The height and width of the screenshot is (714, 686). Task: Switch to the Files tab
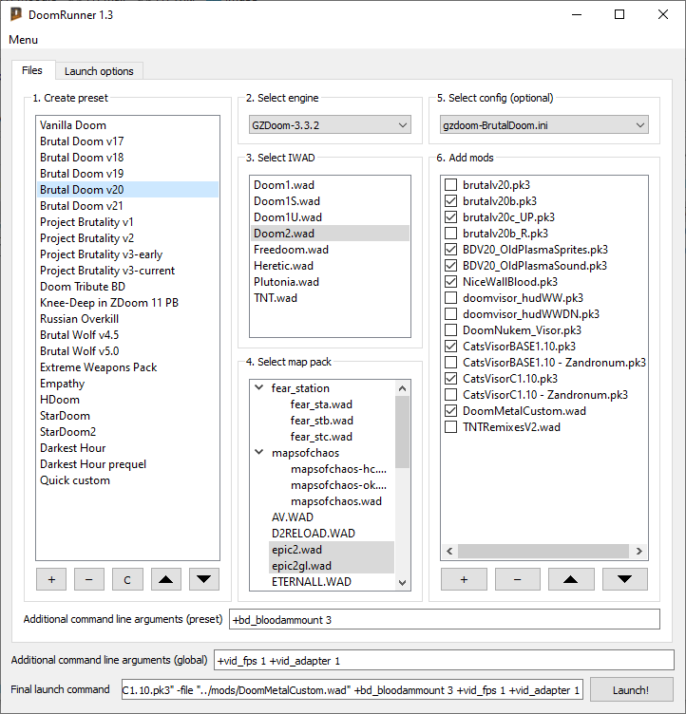pos(32,70)
